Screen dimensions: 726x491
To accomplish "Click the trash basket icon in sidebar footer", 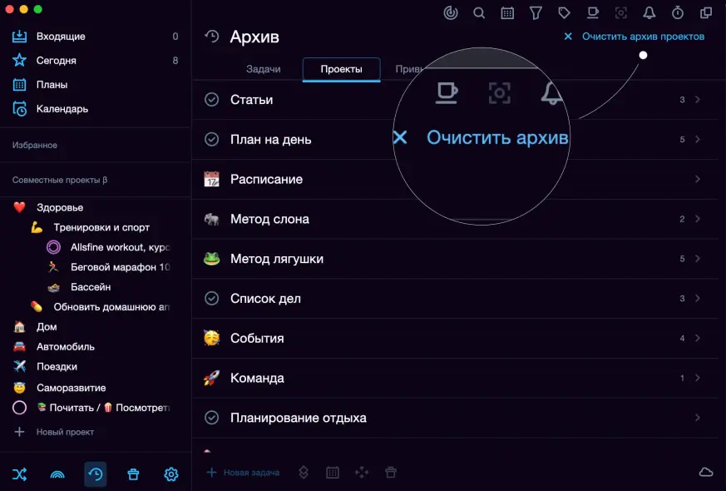I will click(x=133, y=474).
